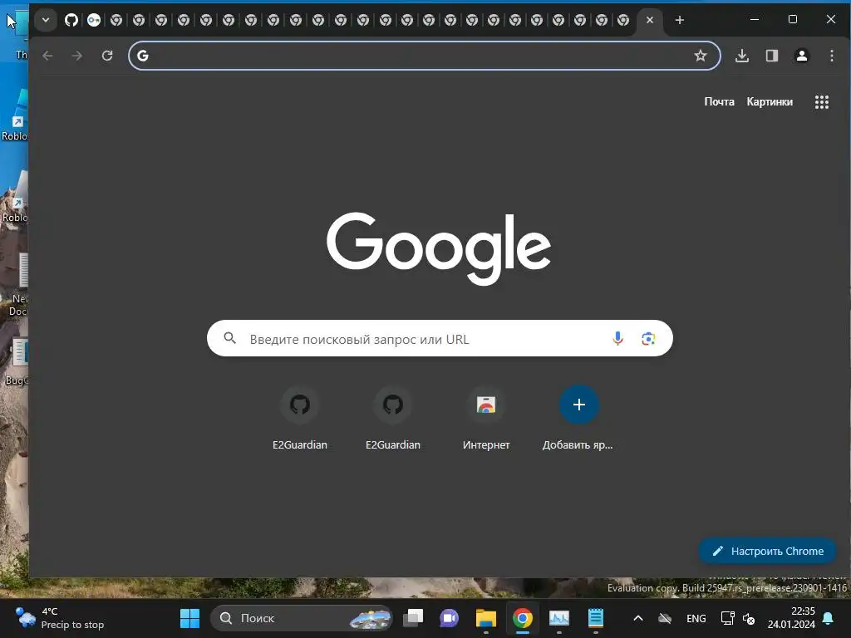This screenshot has width=851, height=638.
Task: Click the taskbar Поиск search field
Action: coord(302,618)
